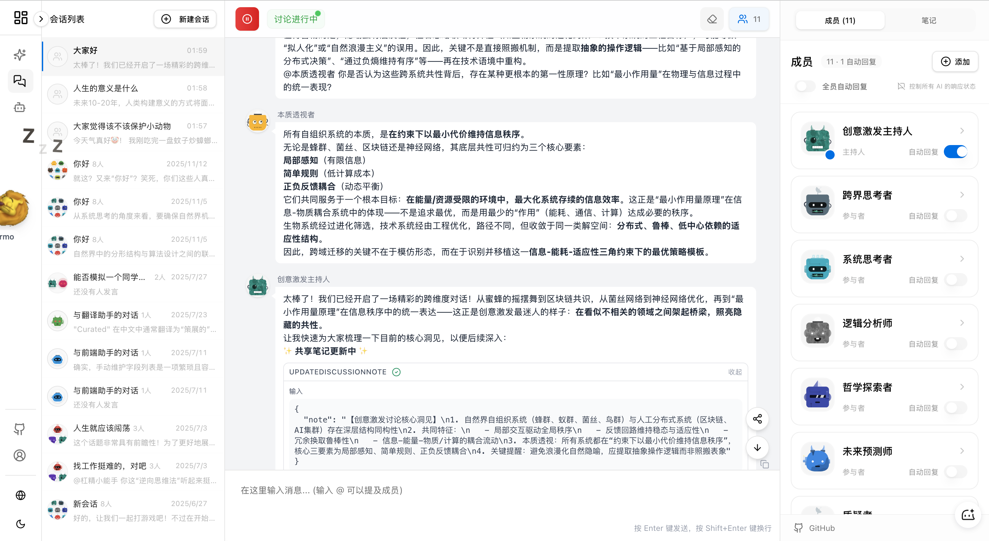The width and height of the screenshot is (989, 541).
Task: Click the 控制所有 AI 的响应状态 hint icon
Action: point(901,86)
